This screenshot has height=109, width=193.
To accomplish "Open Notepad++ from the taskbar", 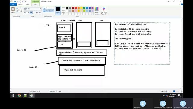I will point(25,96).
